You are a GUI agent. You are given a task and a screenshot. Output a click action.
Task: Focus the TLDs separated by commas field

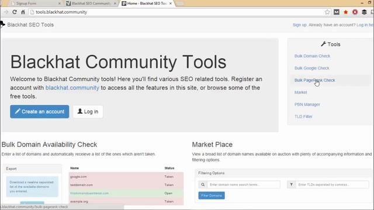[333, 184]
